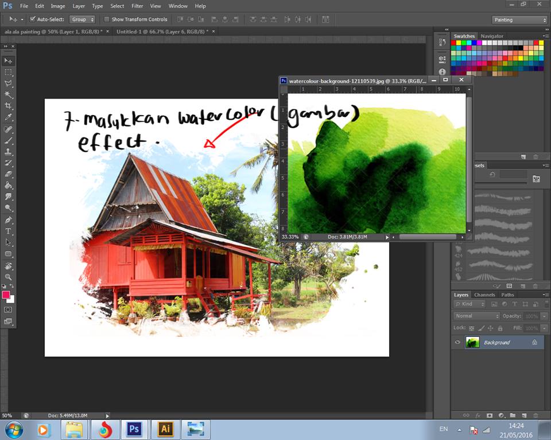Screen dimensions: 551x440
Task: Open the Normal blend mode dropdown
Action: click(477, 316)
